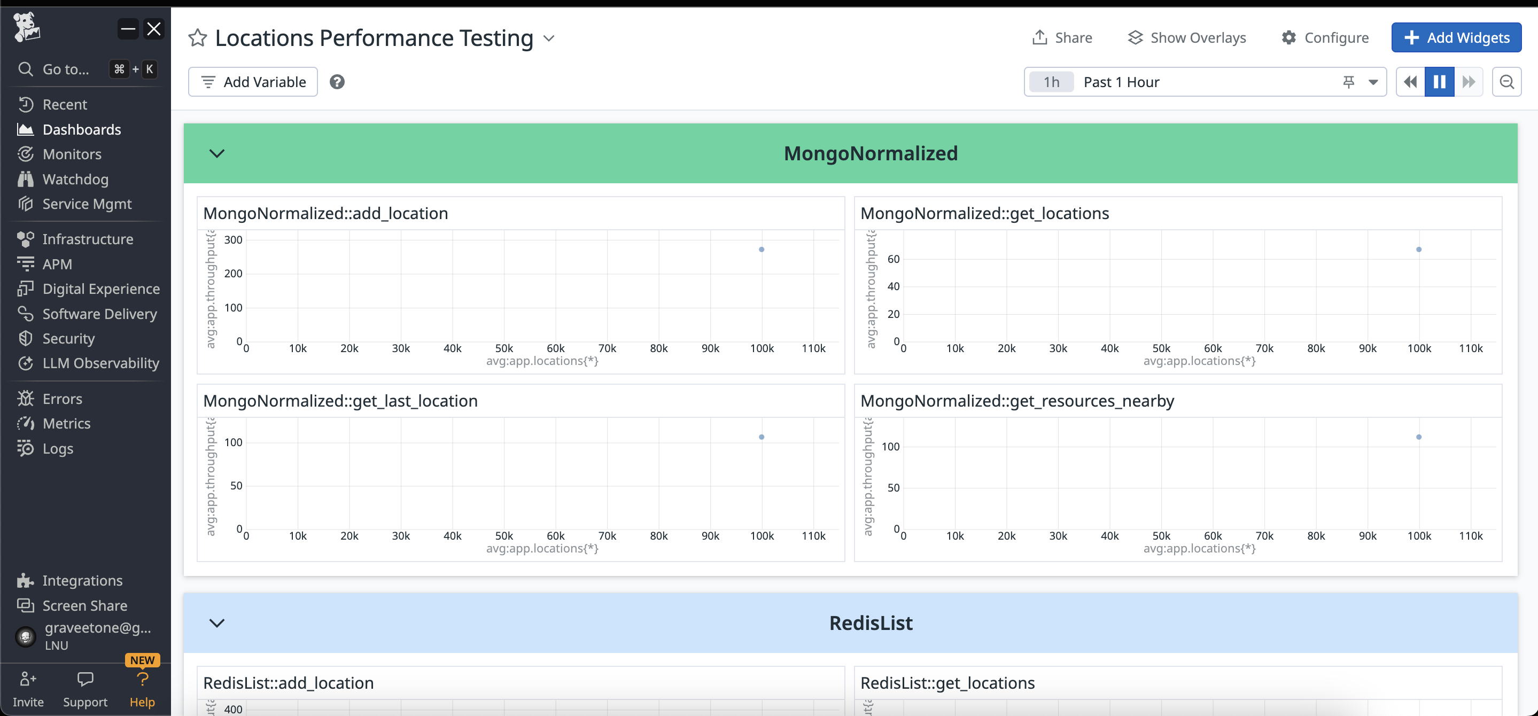This screenshot has width=1538, height=716.
Task: Open the help question mark icon
Action: pyautogui.click(x=337, y=82)
